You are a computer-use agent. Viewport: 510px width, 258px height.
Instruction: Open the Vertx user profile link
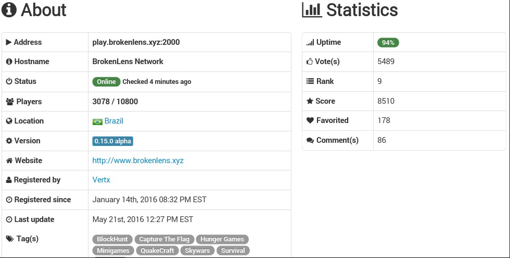click(101, 180)
